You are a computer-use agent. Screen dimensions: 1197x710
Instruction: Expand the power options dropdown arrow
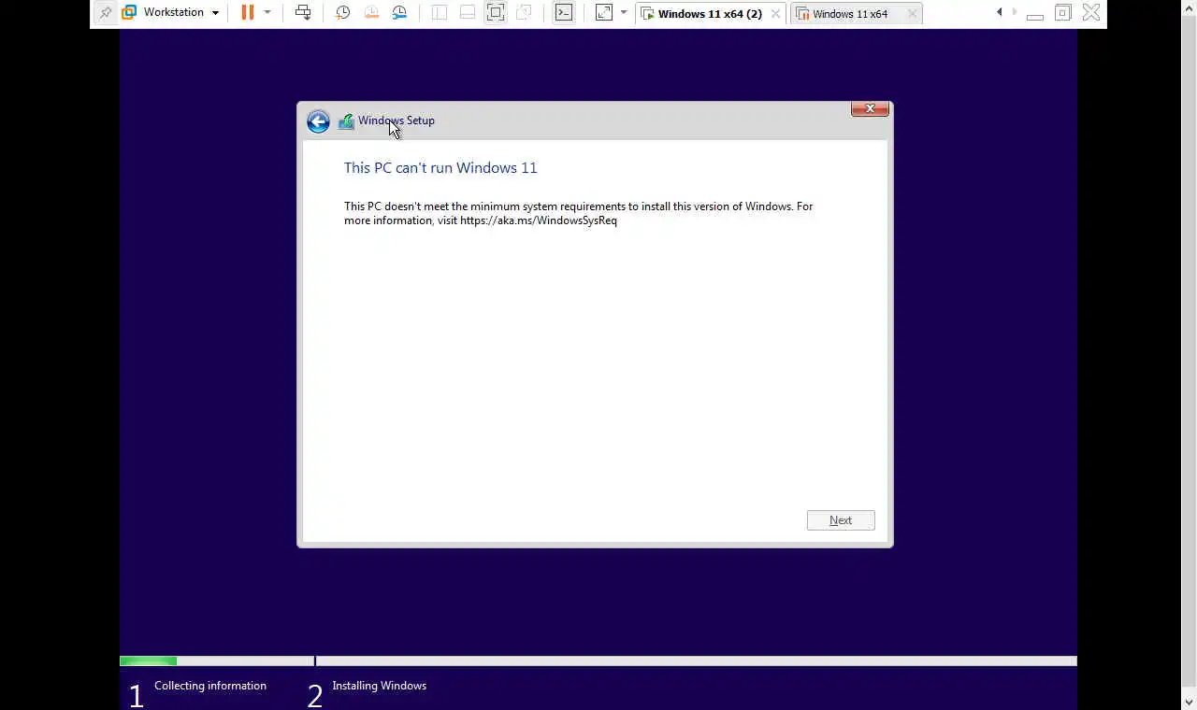267,13
